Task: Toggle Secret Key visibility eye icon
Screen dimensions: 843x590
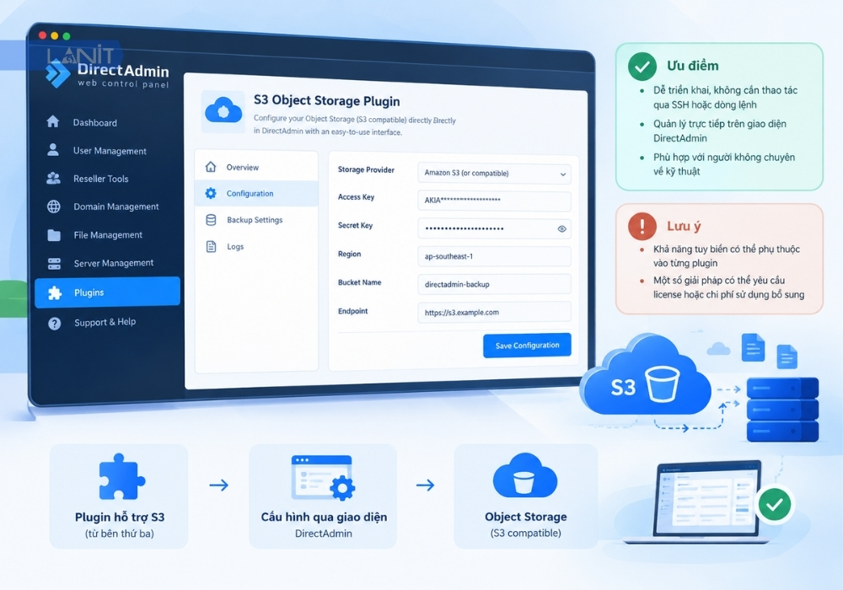Action: pos(561,229)
